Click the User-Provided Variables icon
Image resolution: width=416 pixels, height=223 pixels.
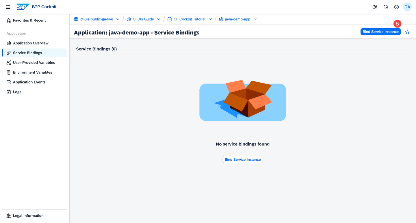9,63
